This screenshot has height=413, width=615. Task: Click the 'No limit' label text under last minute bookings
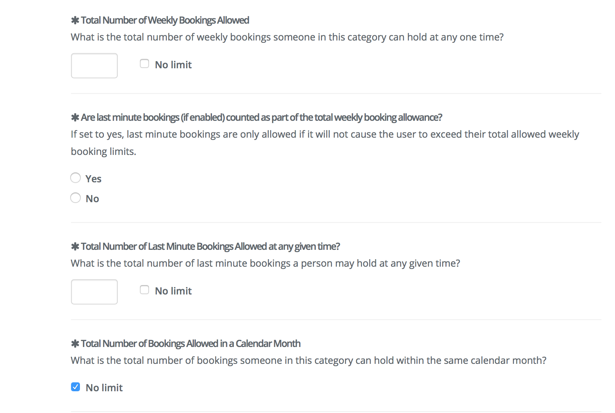(x=173, y=291)
